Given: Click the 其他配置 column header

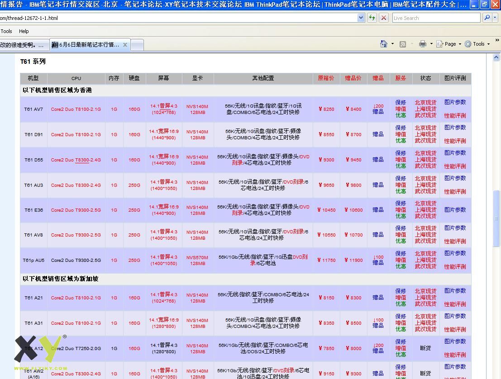Looking at the screenshot, I should click(x=263, y=78).
